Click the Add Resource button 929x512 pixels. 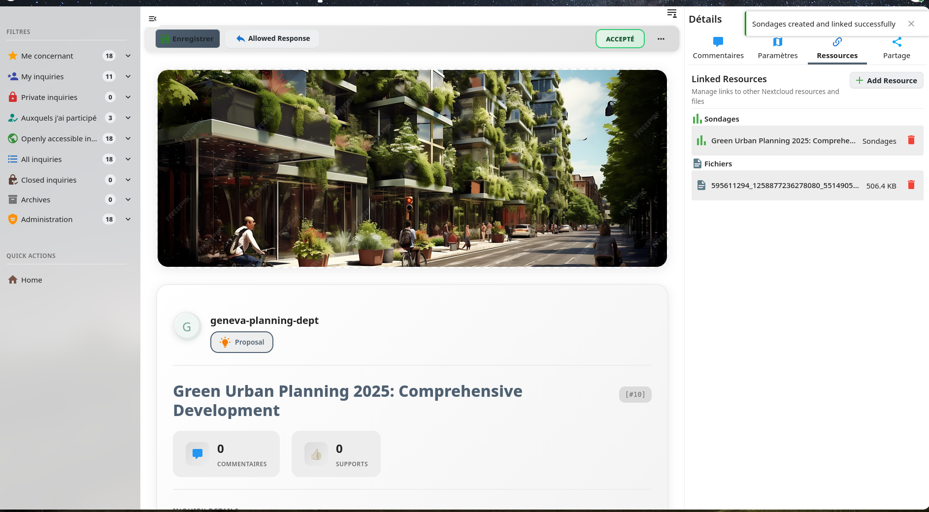pos(886,80)
